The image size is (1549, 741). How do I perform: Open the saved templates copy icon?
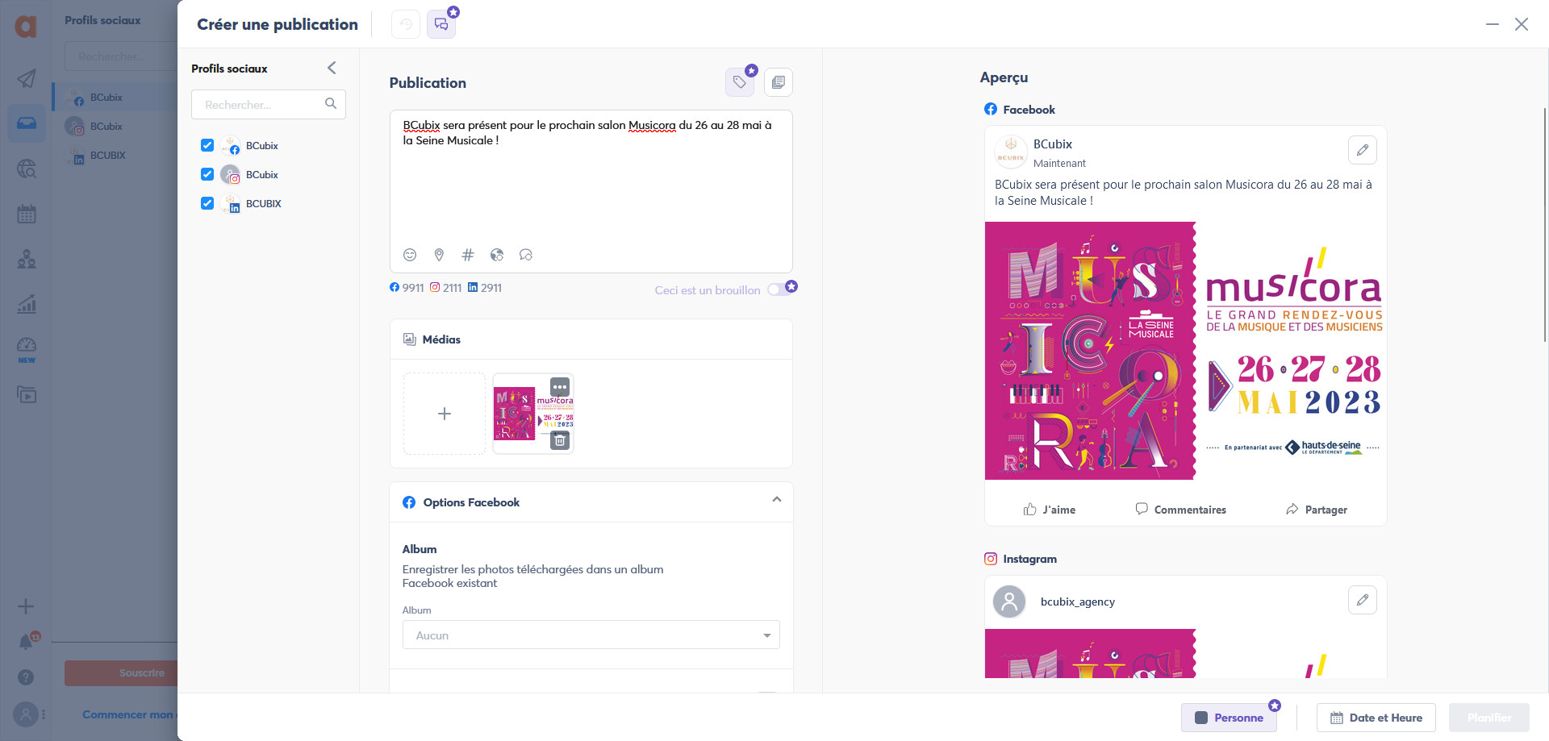tap(778, 82)
